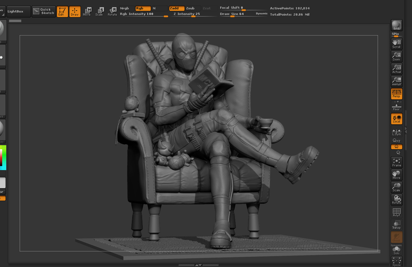This screenshot has width=412, height=267.
Task: Pick a color from the color picker gradient
Action: tap(4, 157)
